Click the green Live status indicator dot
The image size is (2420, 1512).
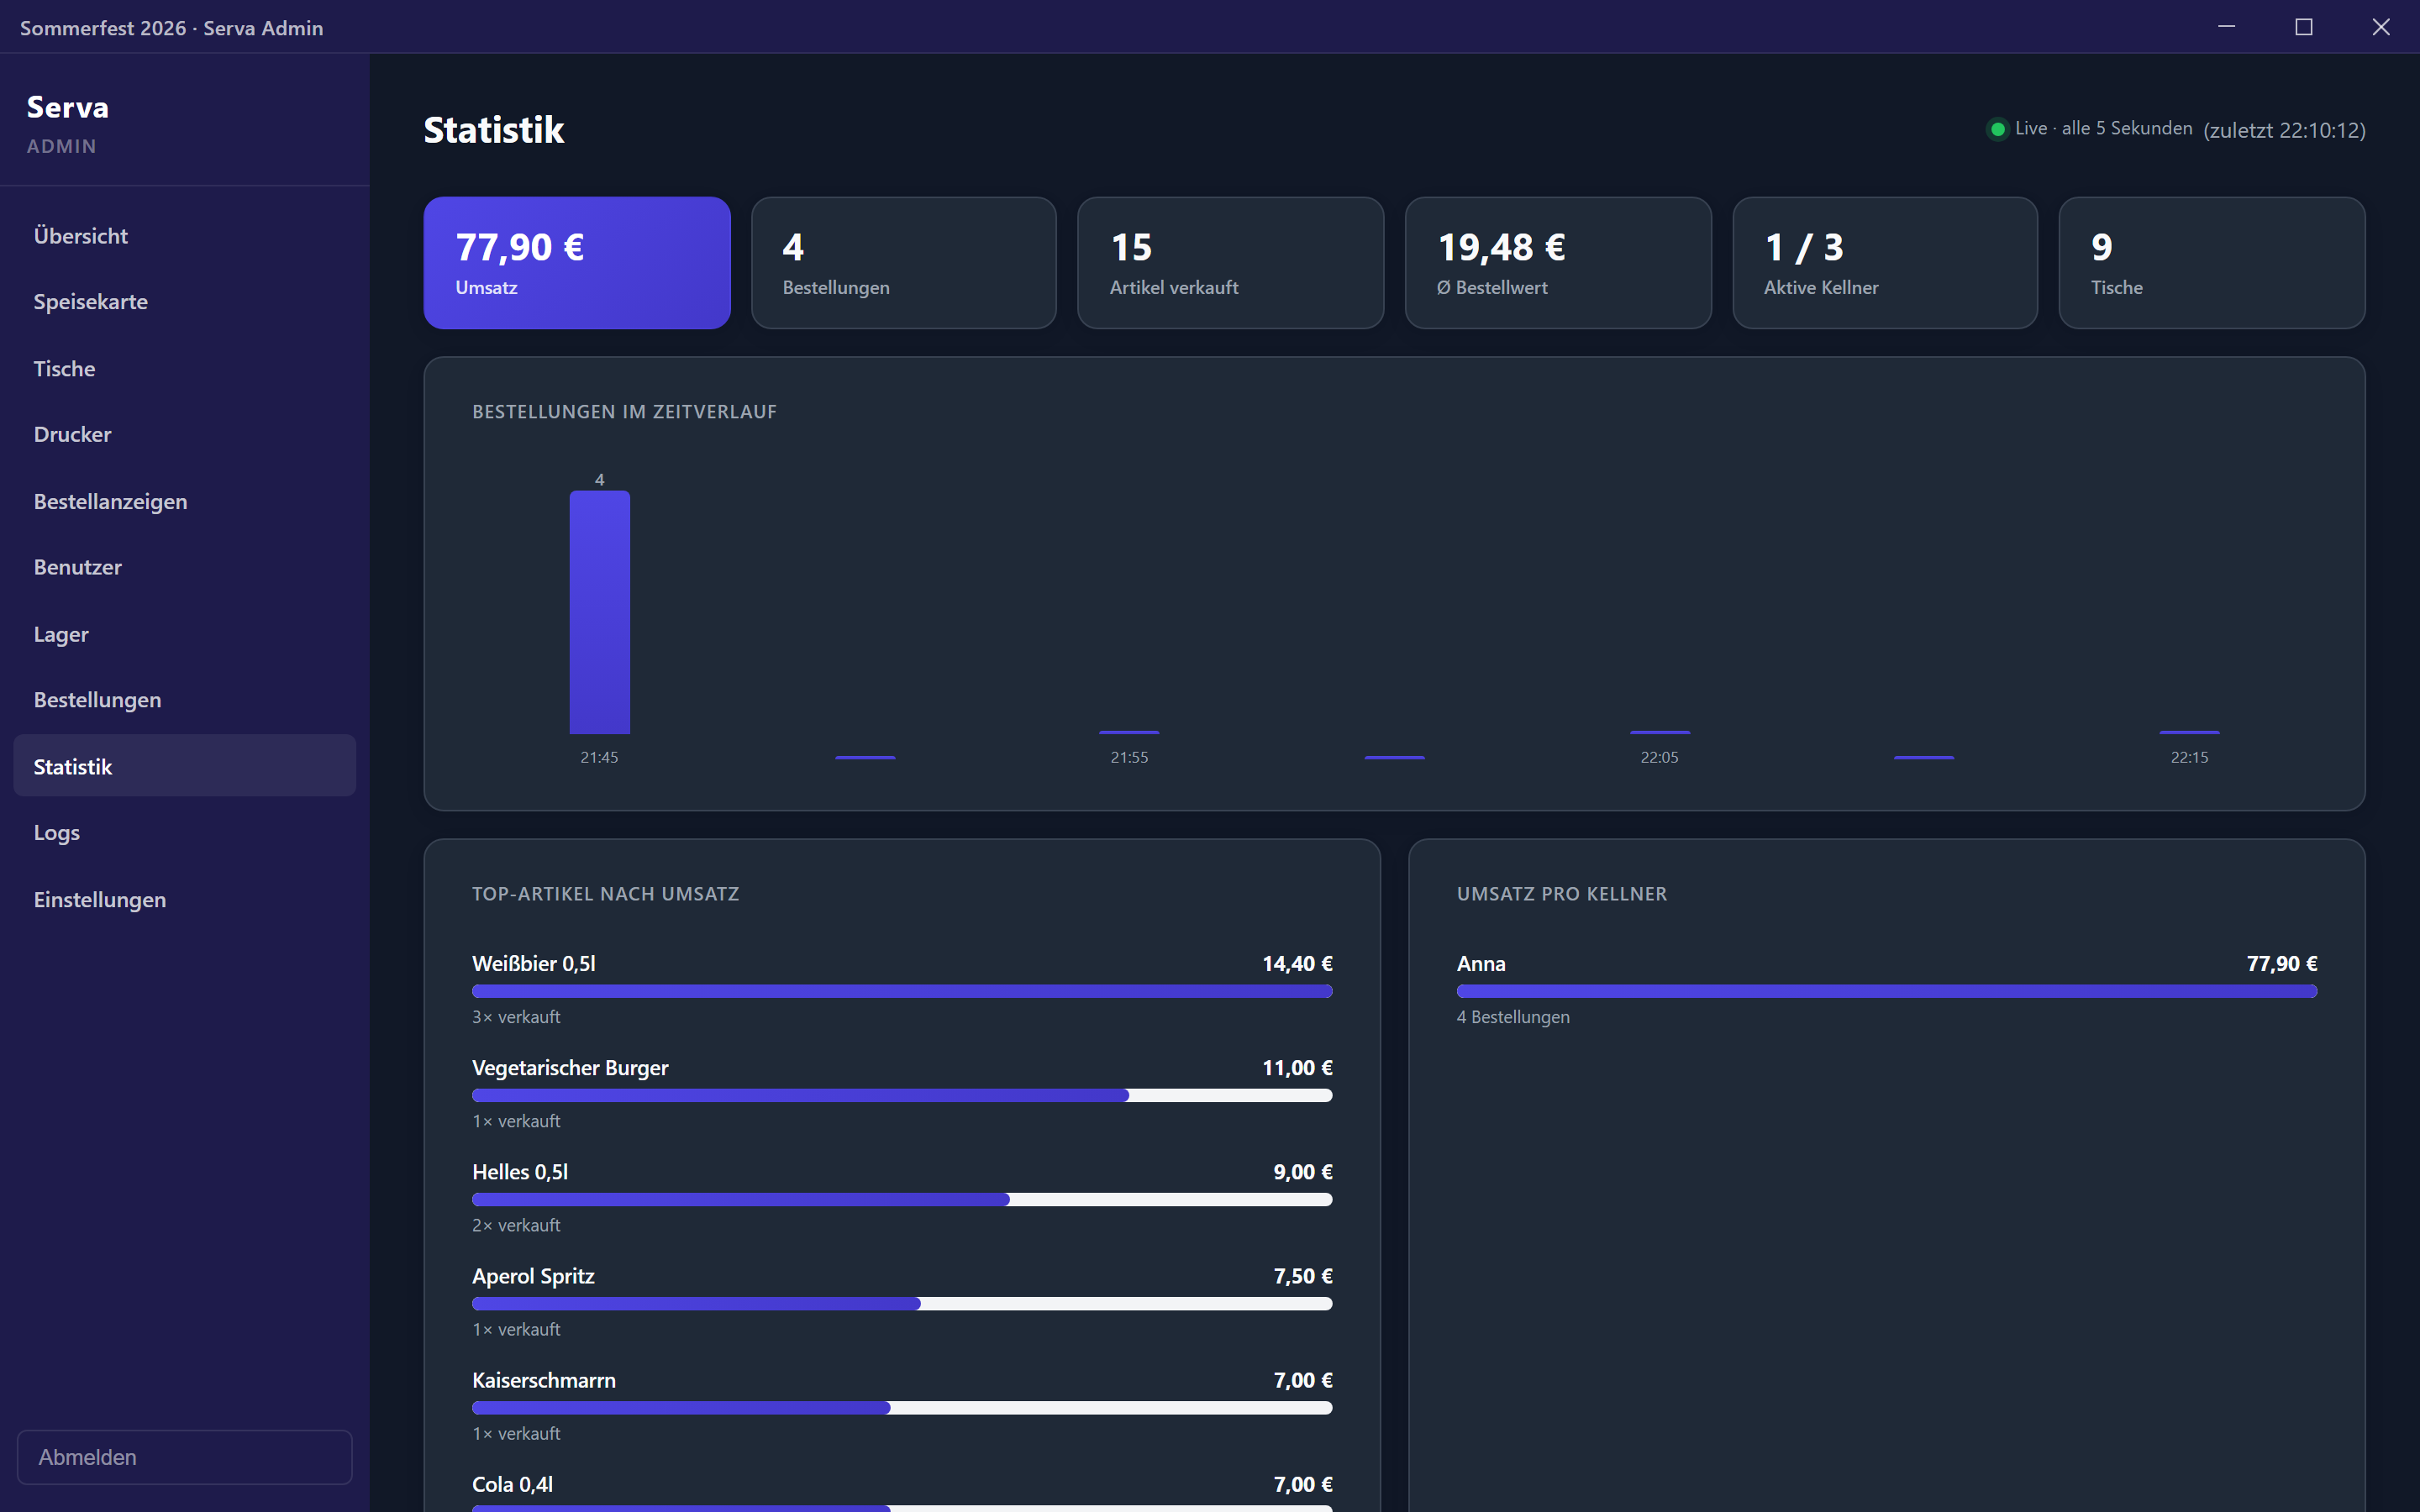[1997, 129]
